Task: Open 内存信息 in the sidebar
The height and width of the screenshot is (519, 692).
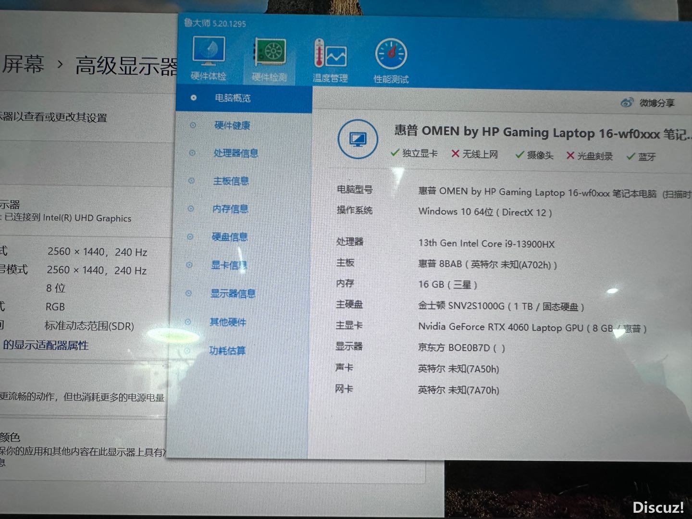Action: tap(230, 209)
